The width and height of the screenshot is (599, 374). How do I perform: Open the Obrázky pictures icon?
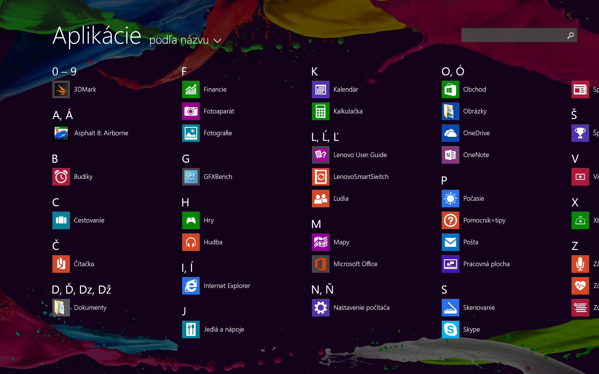[x=450, y=111]
